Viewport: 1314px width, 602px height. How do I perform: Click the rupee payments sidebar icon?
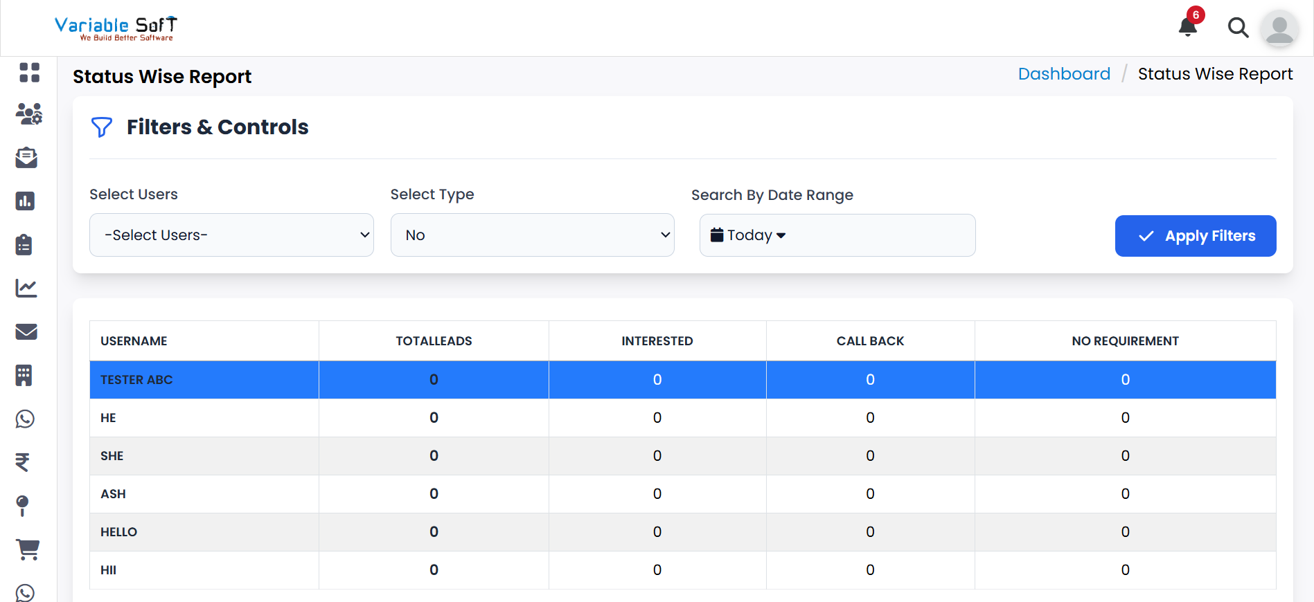point(23,462)
